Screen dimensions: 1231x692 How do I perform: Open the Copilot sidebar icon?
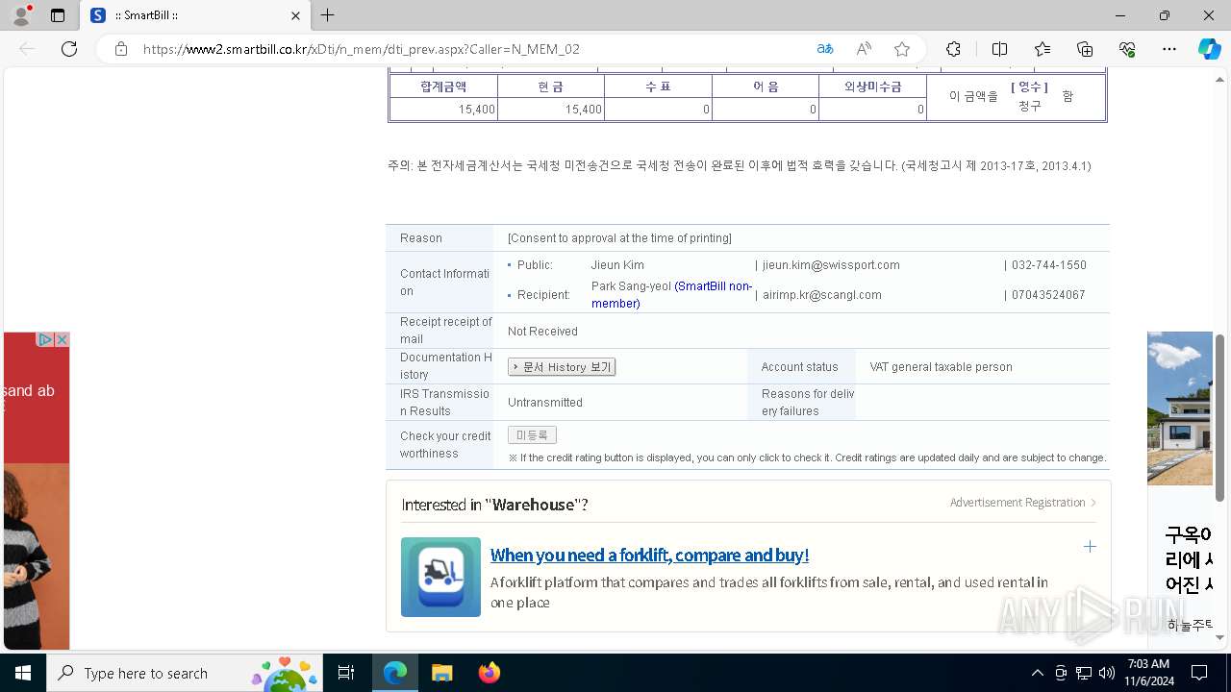click(x=1209, y=49)
